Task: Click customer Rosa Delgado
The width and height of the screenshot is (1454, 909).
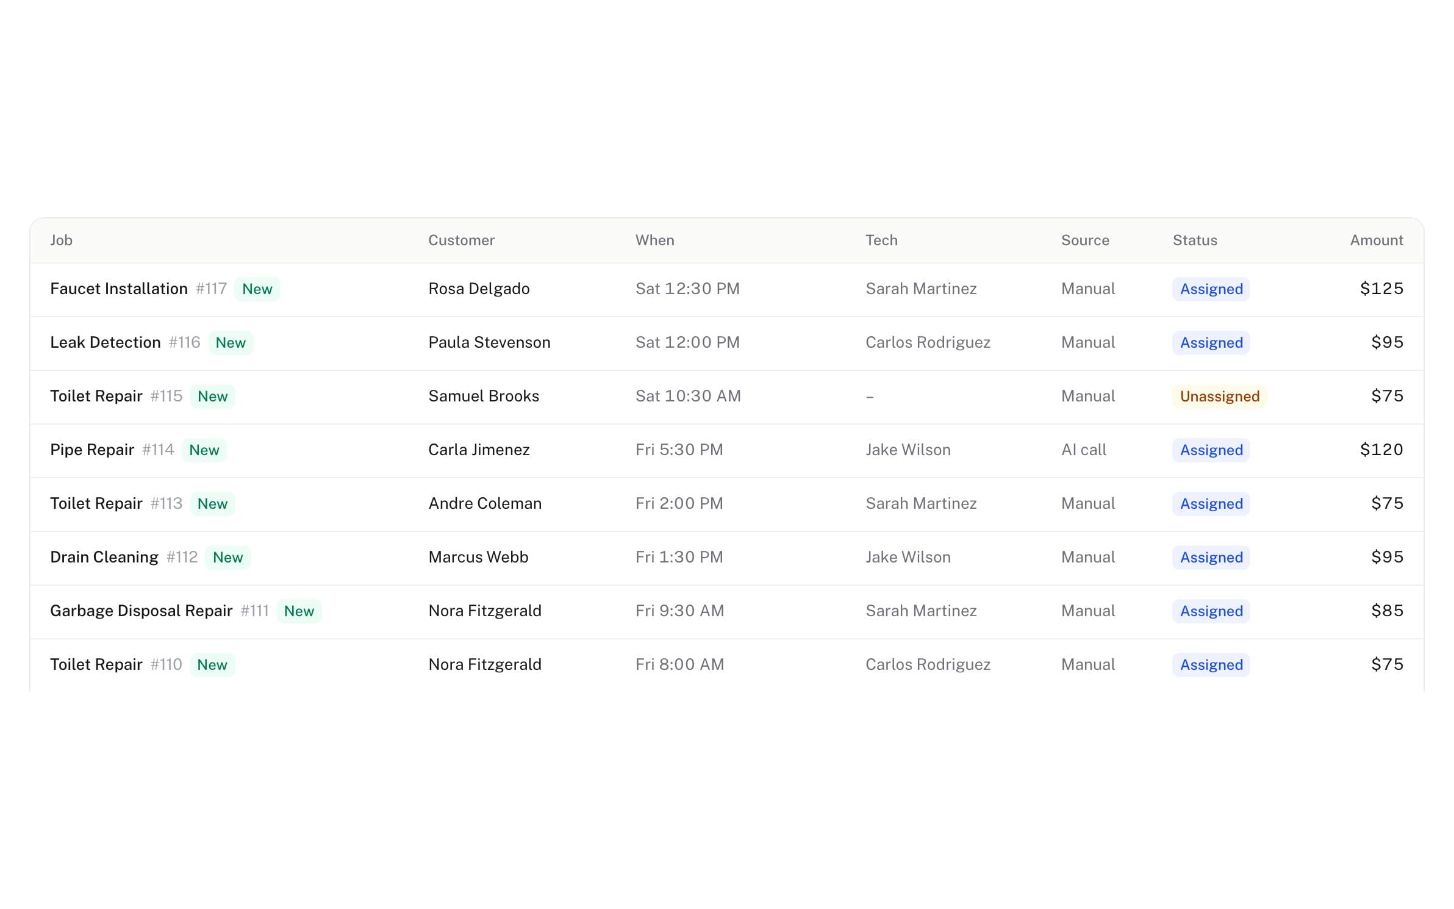Action: tap(479, 289)
